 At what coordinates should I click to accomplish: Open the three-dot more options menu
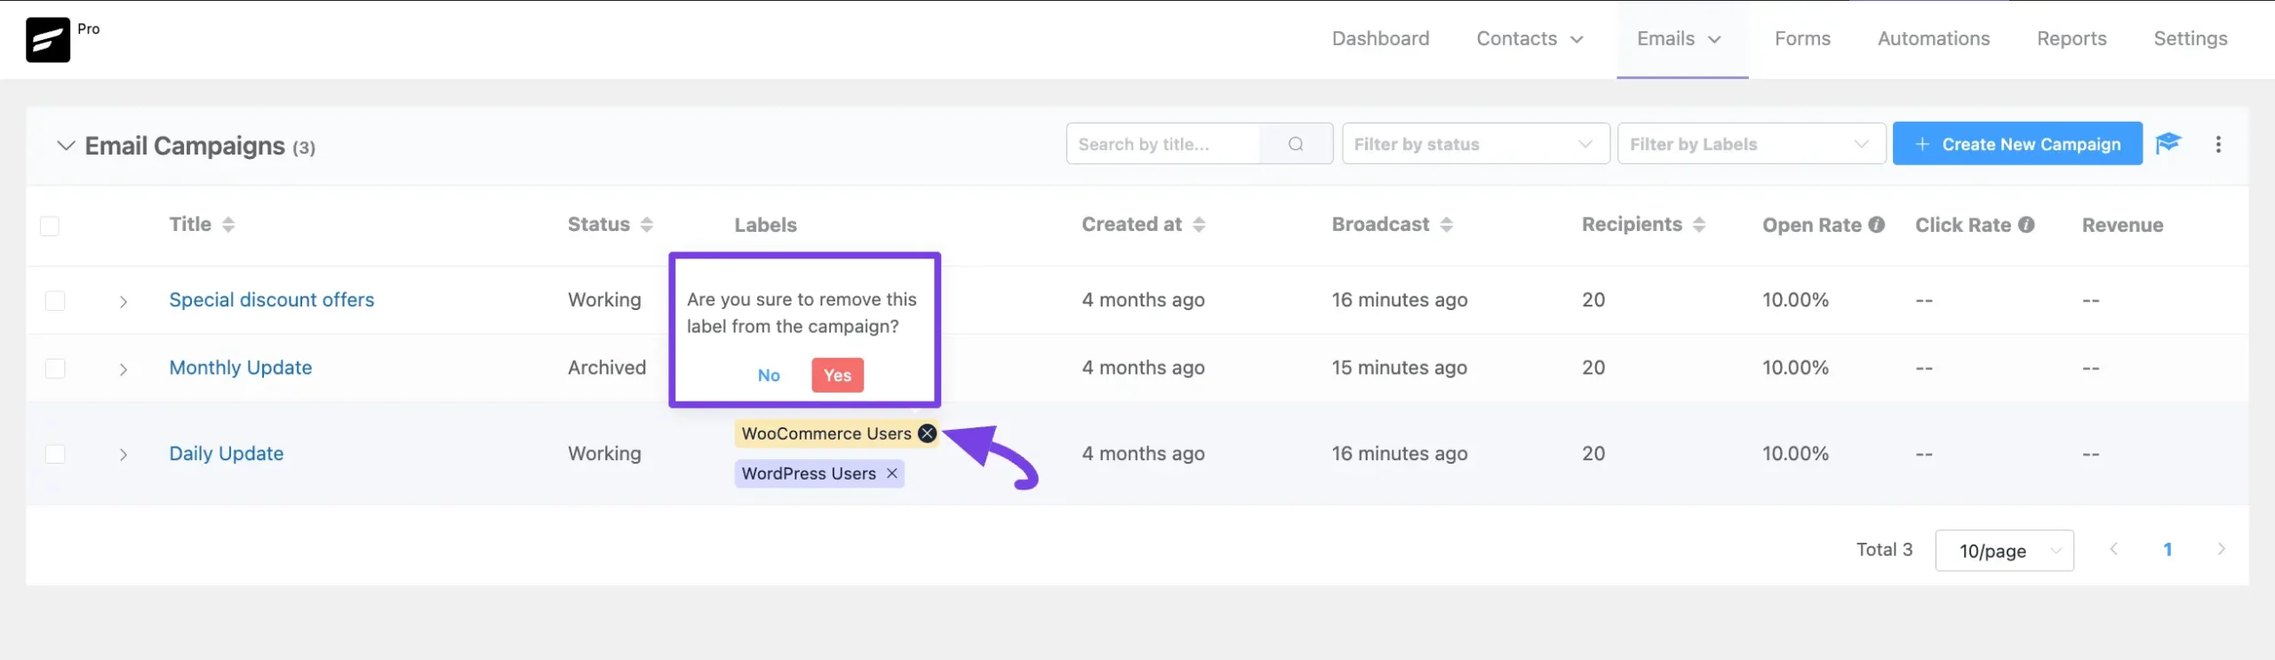point(2218,144)
